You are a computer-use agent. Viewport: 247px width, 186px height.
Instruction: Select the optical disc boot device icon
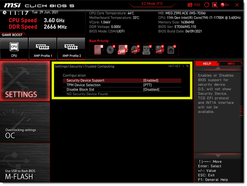click(x=111, y=50)
